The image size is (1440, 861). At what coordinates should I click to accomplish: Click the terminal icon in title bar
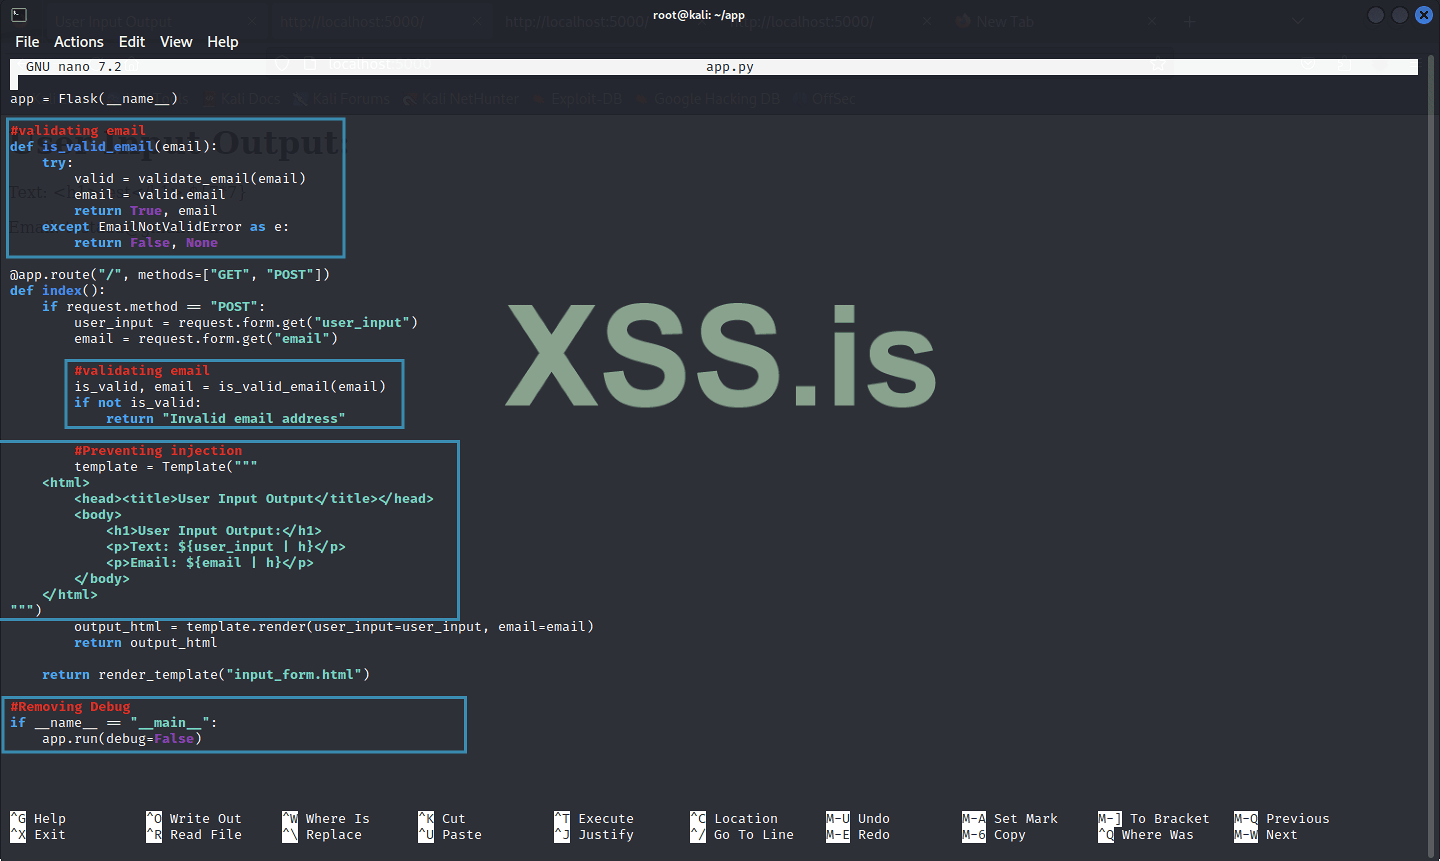pos(18,14)
